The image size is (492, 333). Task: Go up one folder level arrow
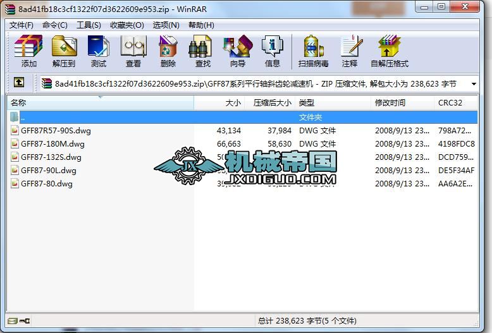coord(19,83)
